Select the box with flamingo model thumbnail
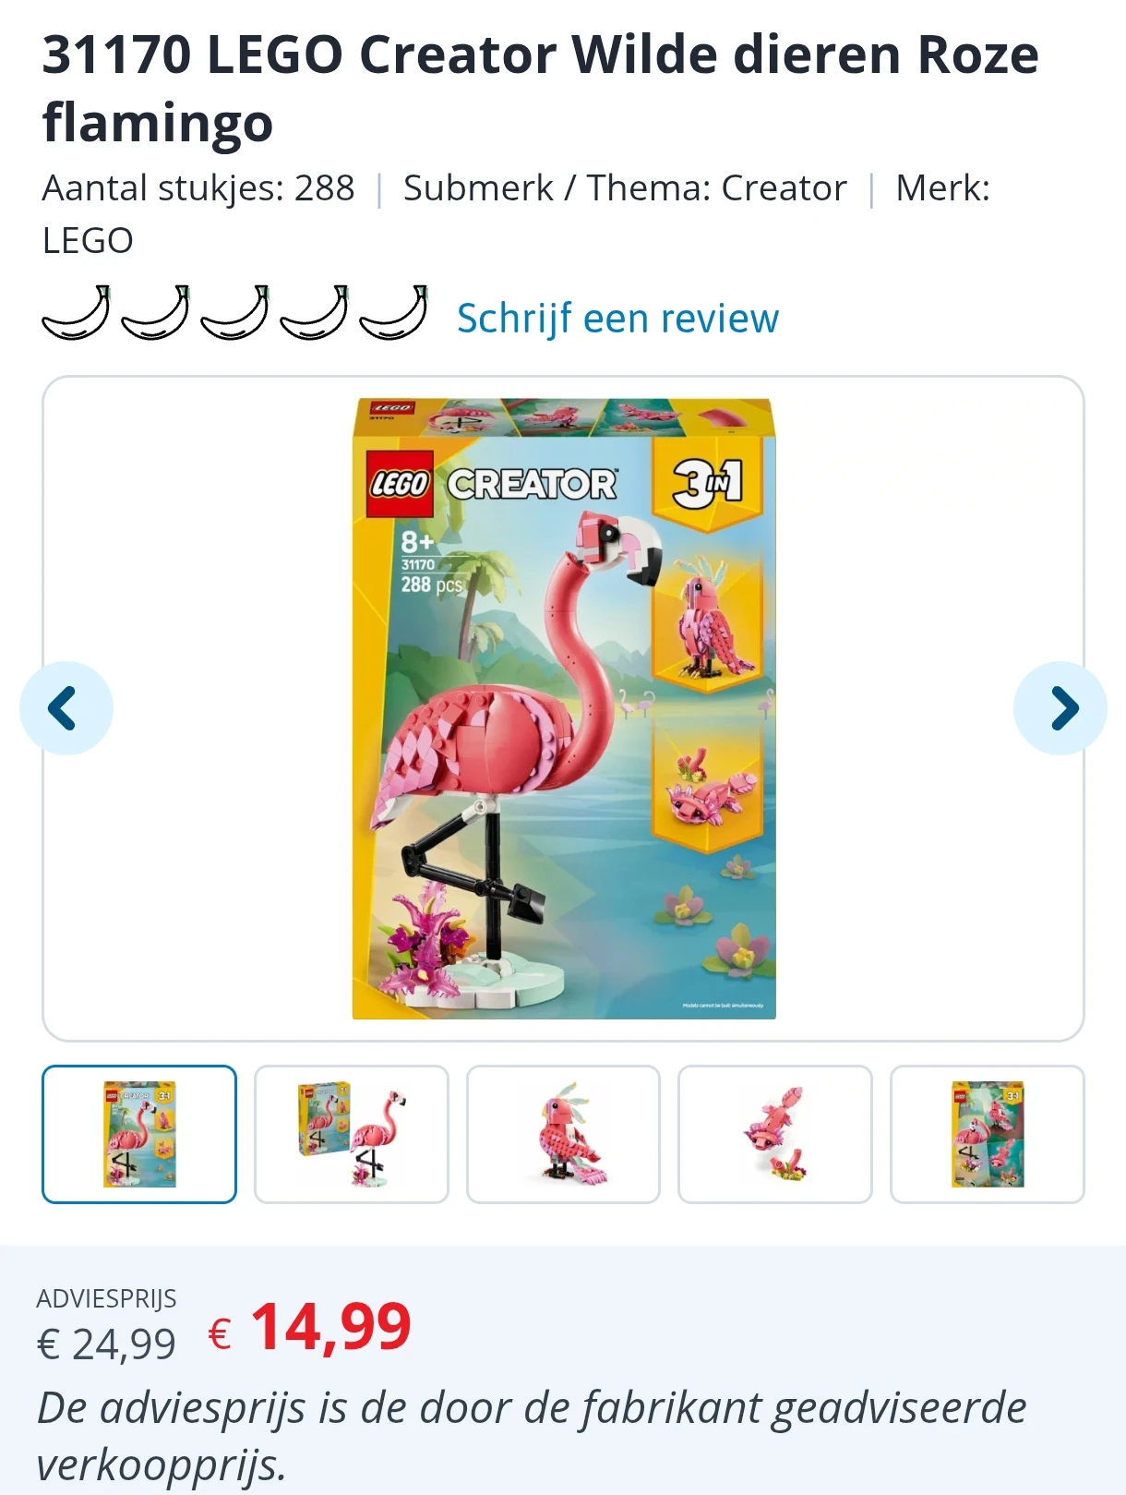Viewport: 1126px width, 1495px height. (352, 1134)
